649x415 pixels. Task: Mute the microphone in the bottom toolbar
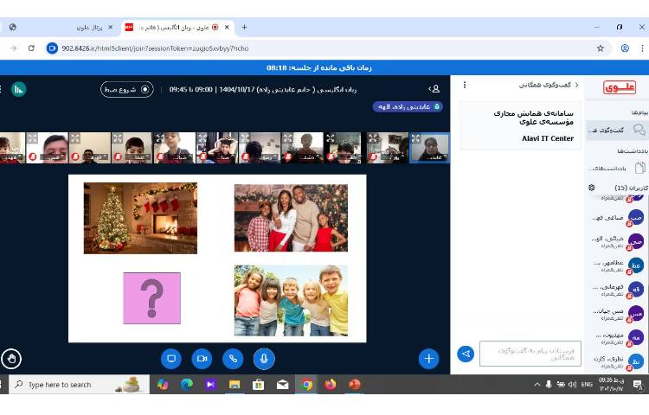click(264, 358)
